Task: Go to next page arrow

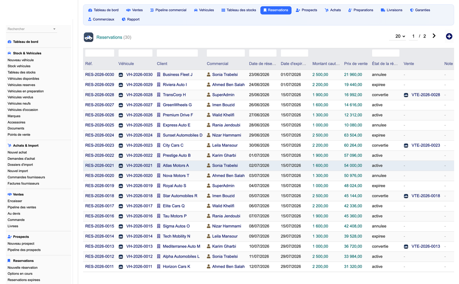Action: (x=434, y=36)
